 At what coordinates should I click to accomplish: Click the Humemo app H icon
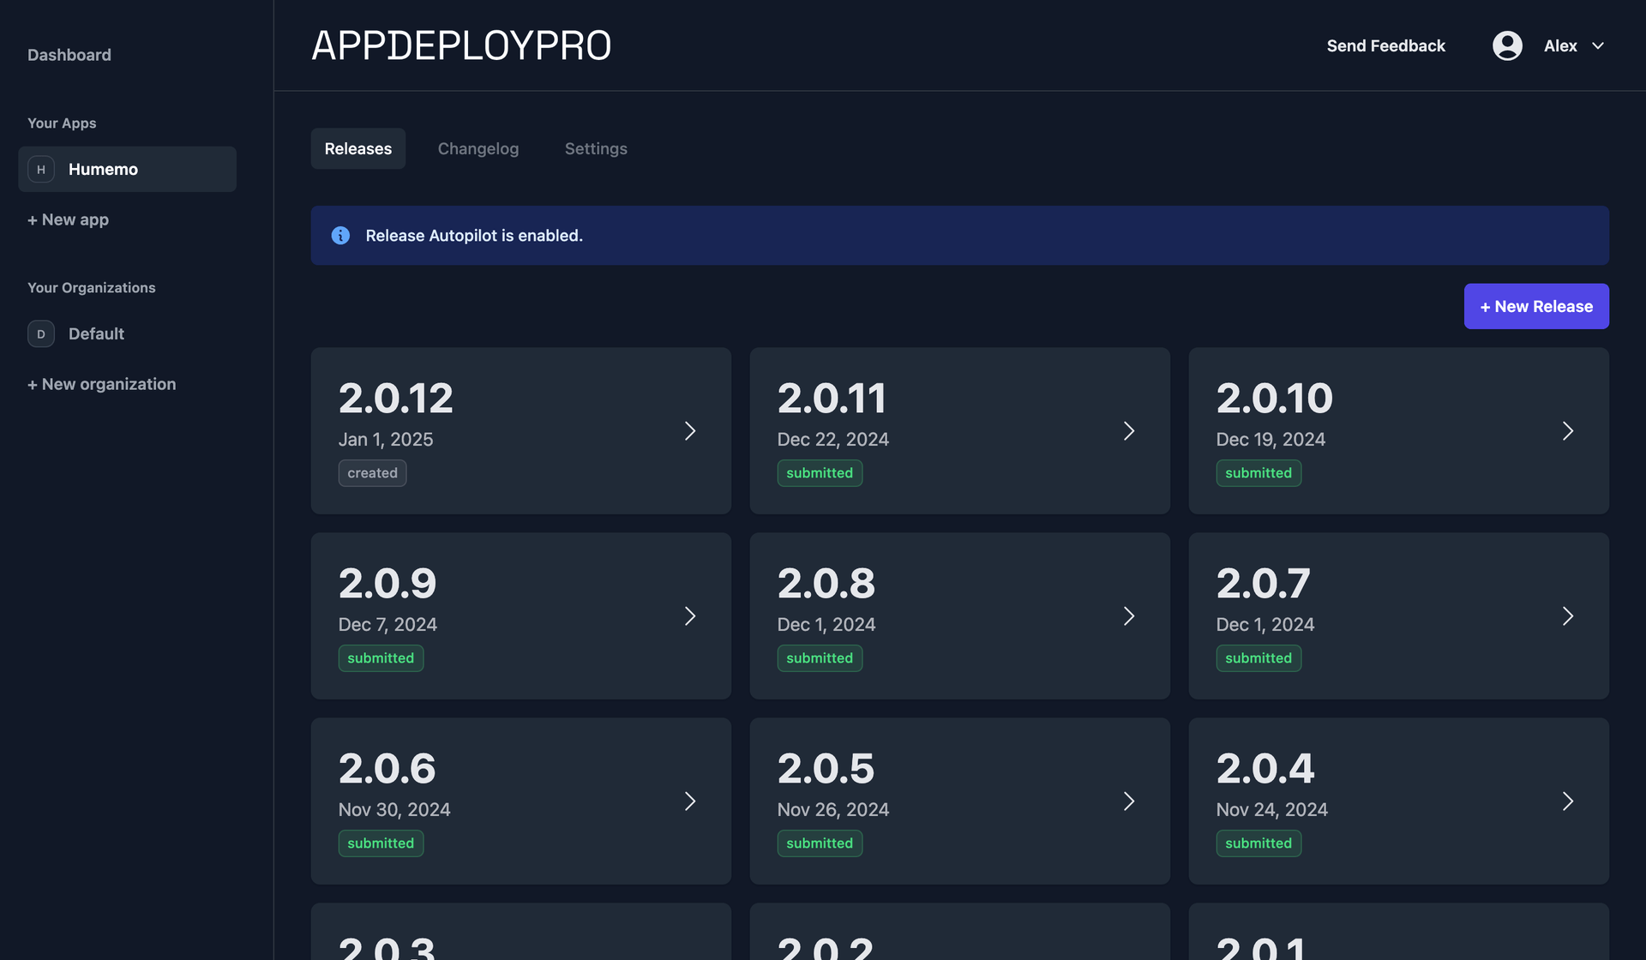tap(41, 169)
